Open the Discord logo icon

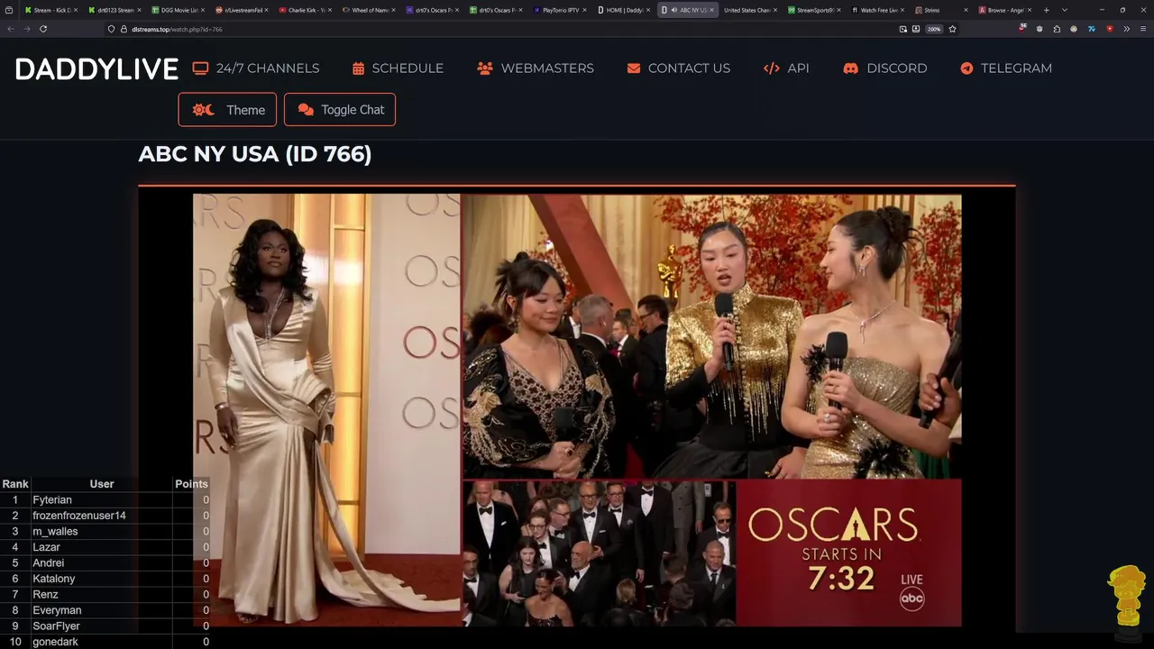point(850,69)
